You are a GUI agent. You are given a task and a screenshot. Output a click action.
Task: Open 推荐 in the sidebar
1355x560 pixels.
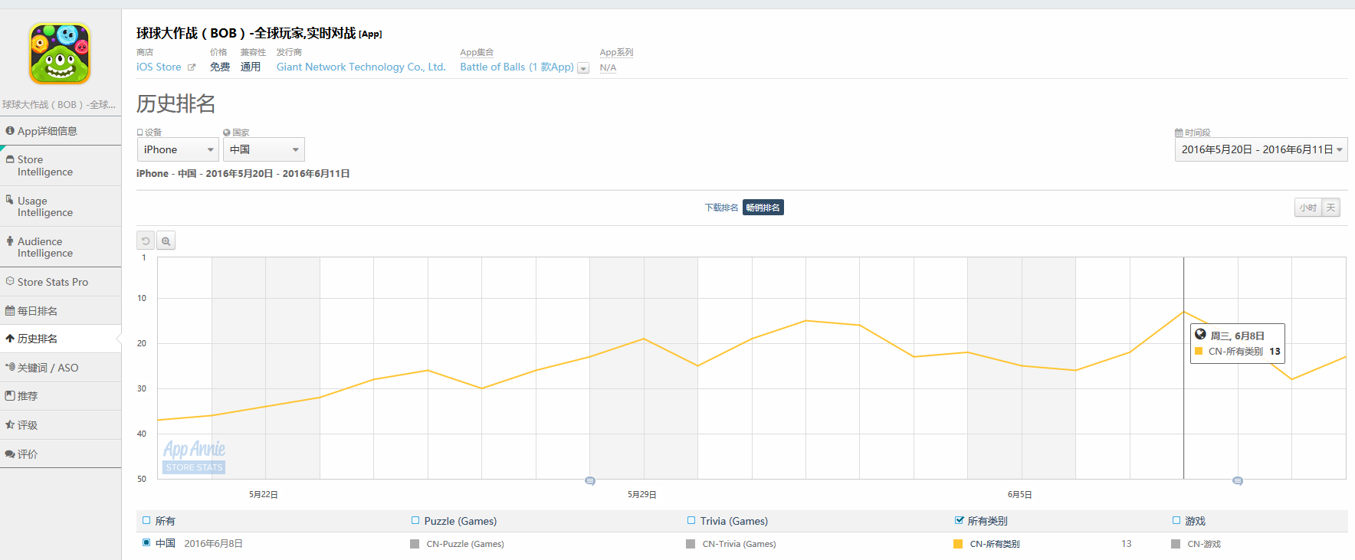click(x=61, y=396)
